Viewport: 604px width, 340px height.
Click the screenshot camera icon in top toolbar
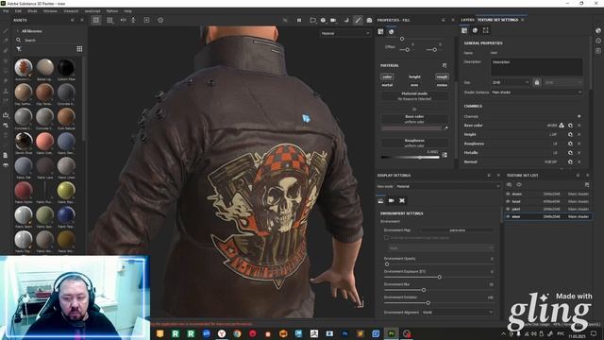[369, 20]
